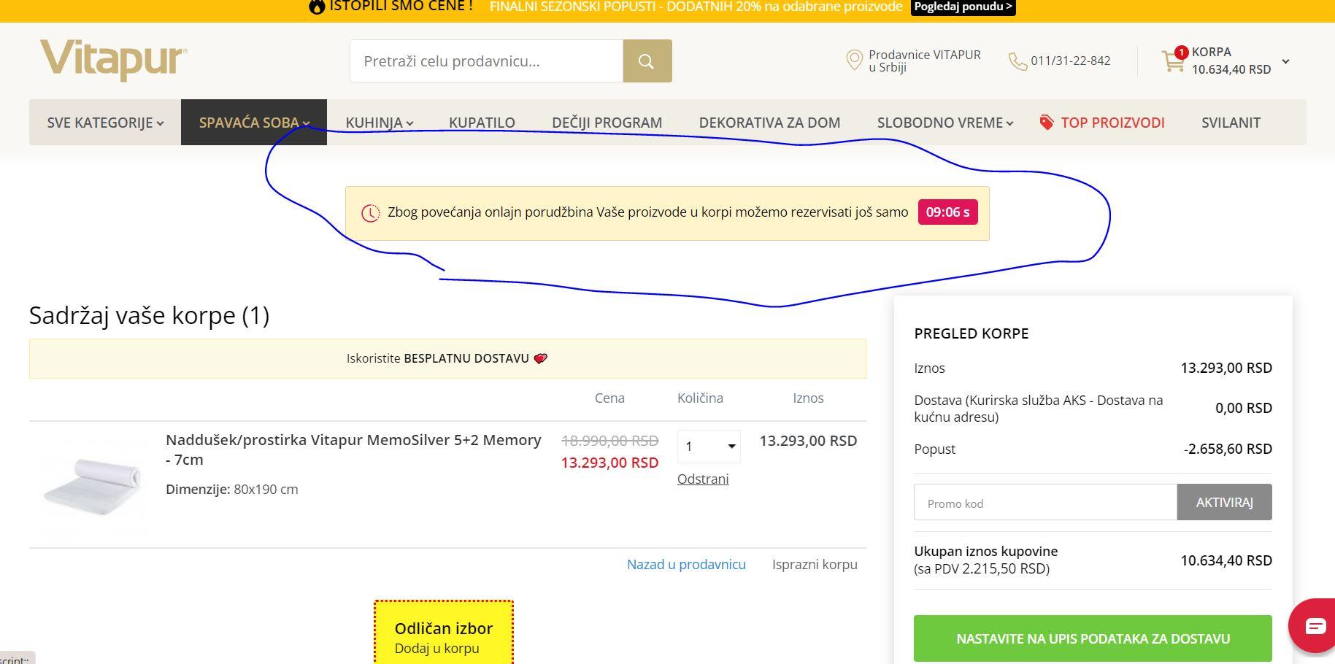Screen dimensions: 1335x664
Task: Focus the store search field
Action: pos(486,61)
